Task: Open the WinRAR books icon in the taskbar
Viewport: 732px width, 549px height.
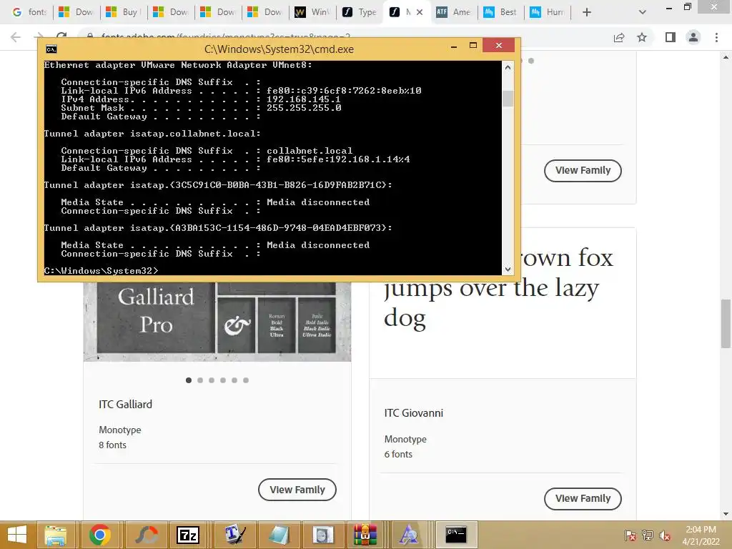Action: 365,535
